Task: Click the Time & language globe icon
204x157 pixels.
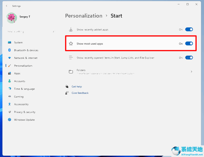Action: point(10,89)
